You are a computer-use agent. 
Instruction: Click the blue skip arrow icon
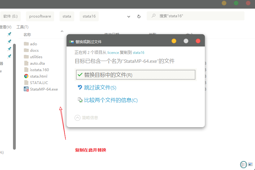80,87
